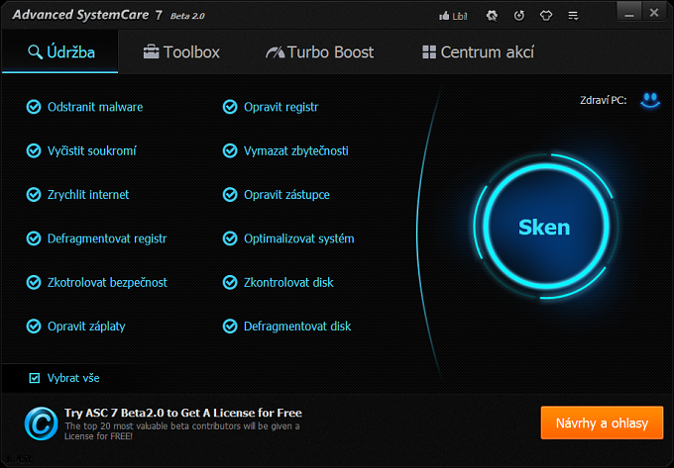The height and width of the screenshot is (468, 674).
Task: Toggle the Defragmentovat disk checkbox
Action: [x=230, y=326]
